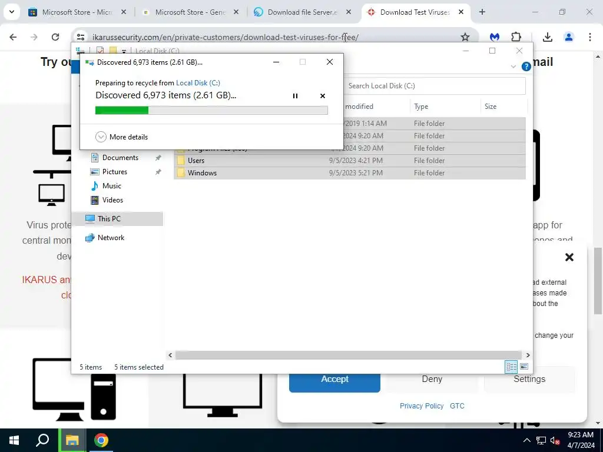Go forward in Chrome
Image resolution: width=603 pixels, height=452 pixels.
[x=34, y=37]
